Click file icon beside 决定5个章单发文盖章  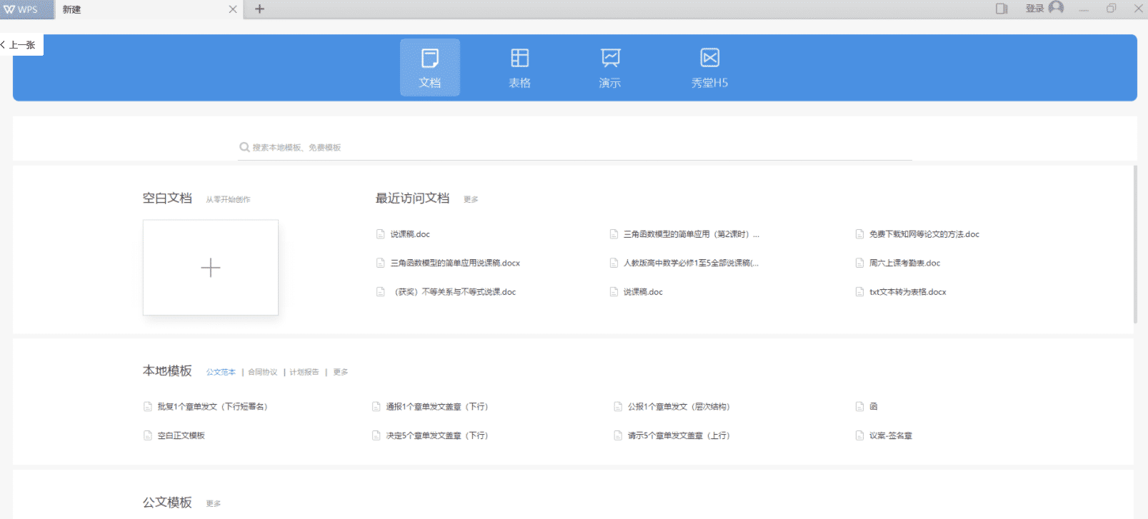(x=376, y=435)
